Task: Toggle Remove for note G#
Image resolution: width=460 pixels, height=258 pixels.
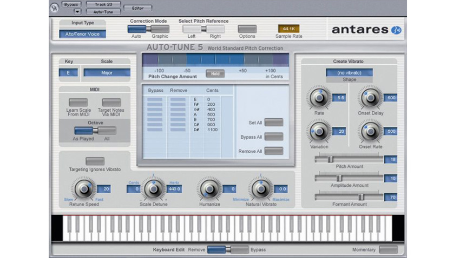Action: pos(178,110)
